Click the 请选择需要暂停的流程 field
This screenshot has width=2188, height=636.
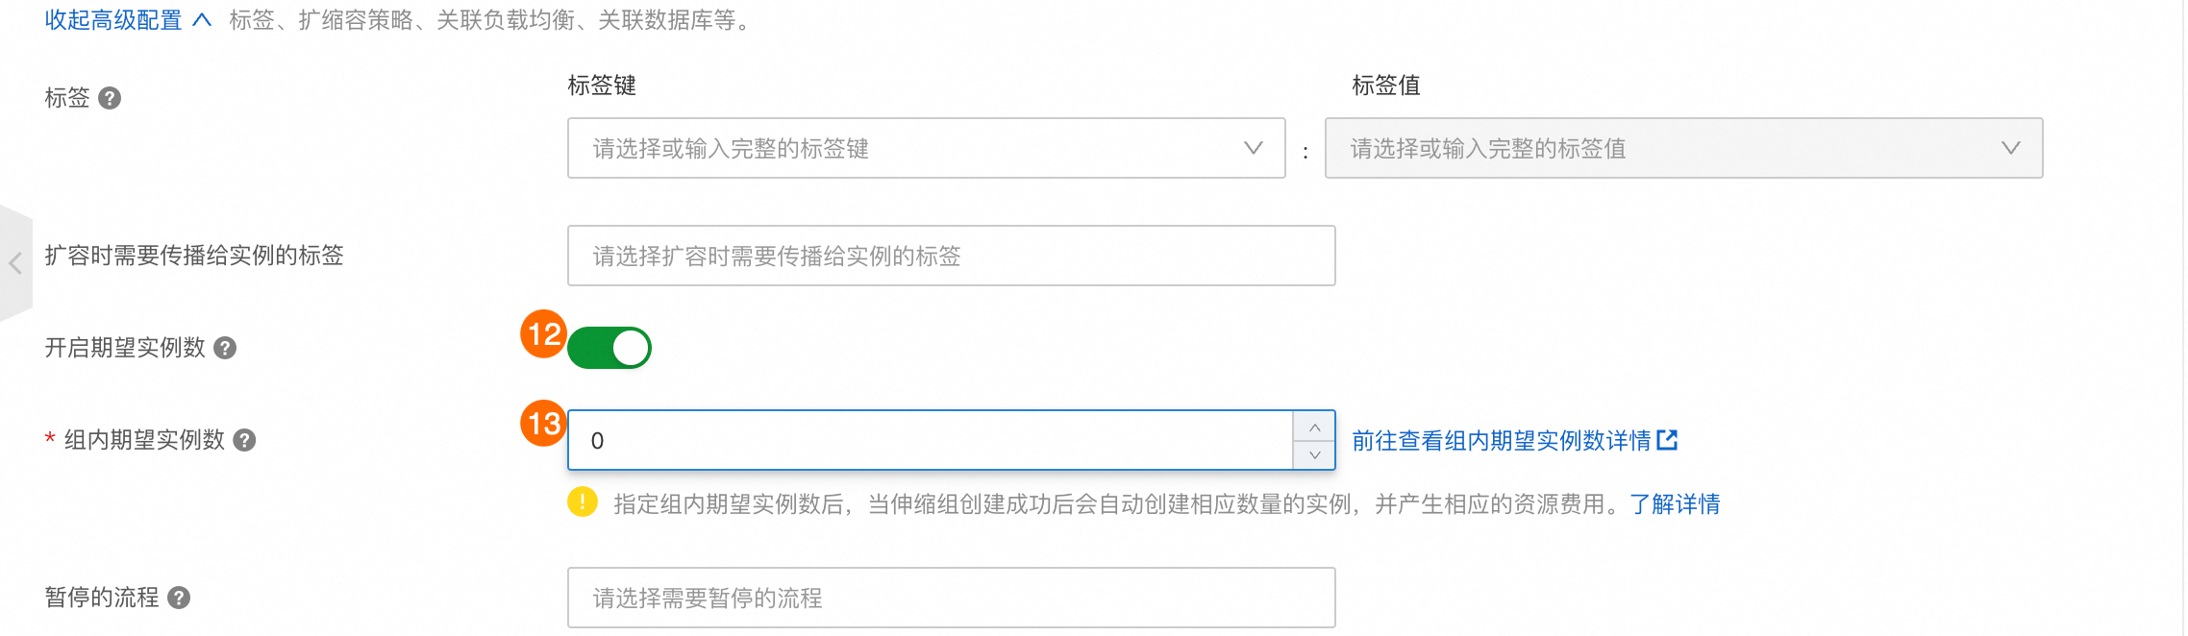tap(952, 598)
